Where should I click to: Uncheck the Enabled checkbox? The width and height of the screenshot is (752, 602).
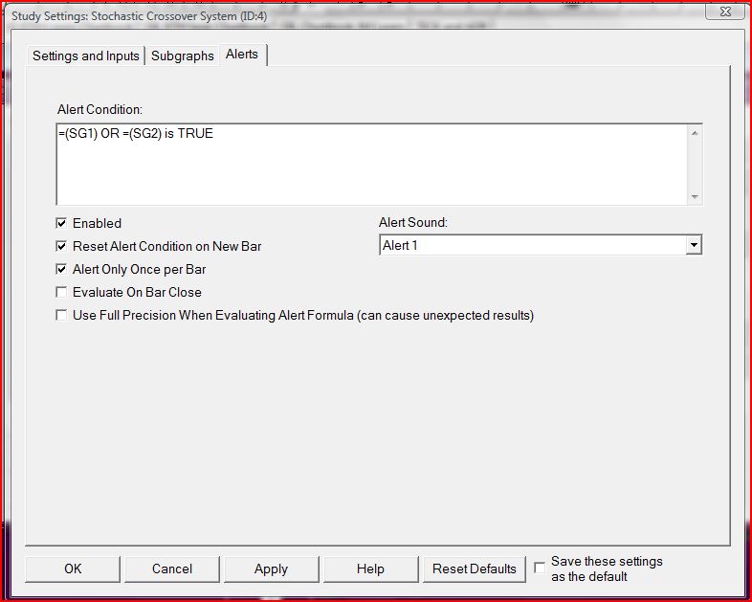point(61,223)
